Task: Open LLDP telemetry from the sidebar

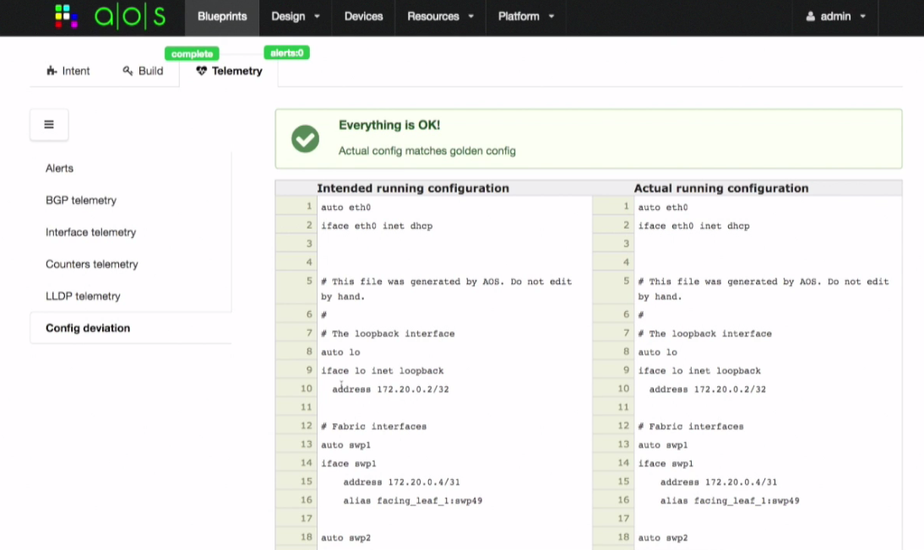Action: tap(83, 297)
